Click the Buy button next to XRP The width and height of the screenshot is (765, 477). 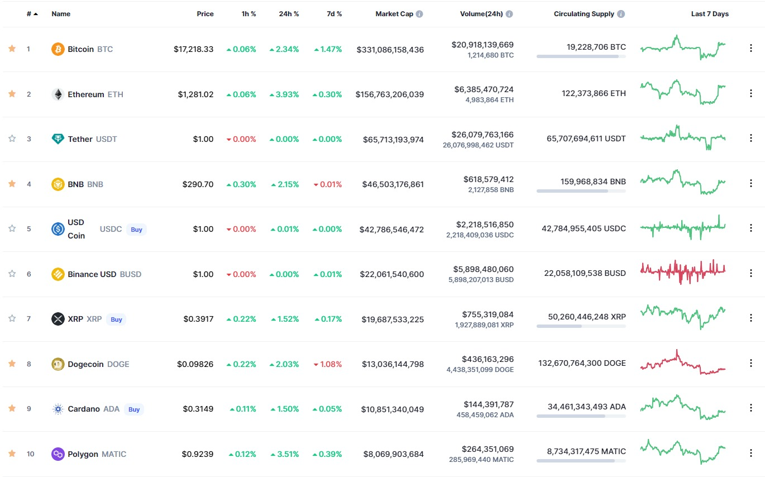[116, 319]
